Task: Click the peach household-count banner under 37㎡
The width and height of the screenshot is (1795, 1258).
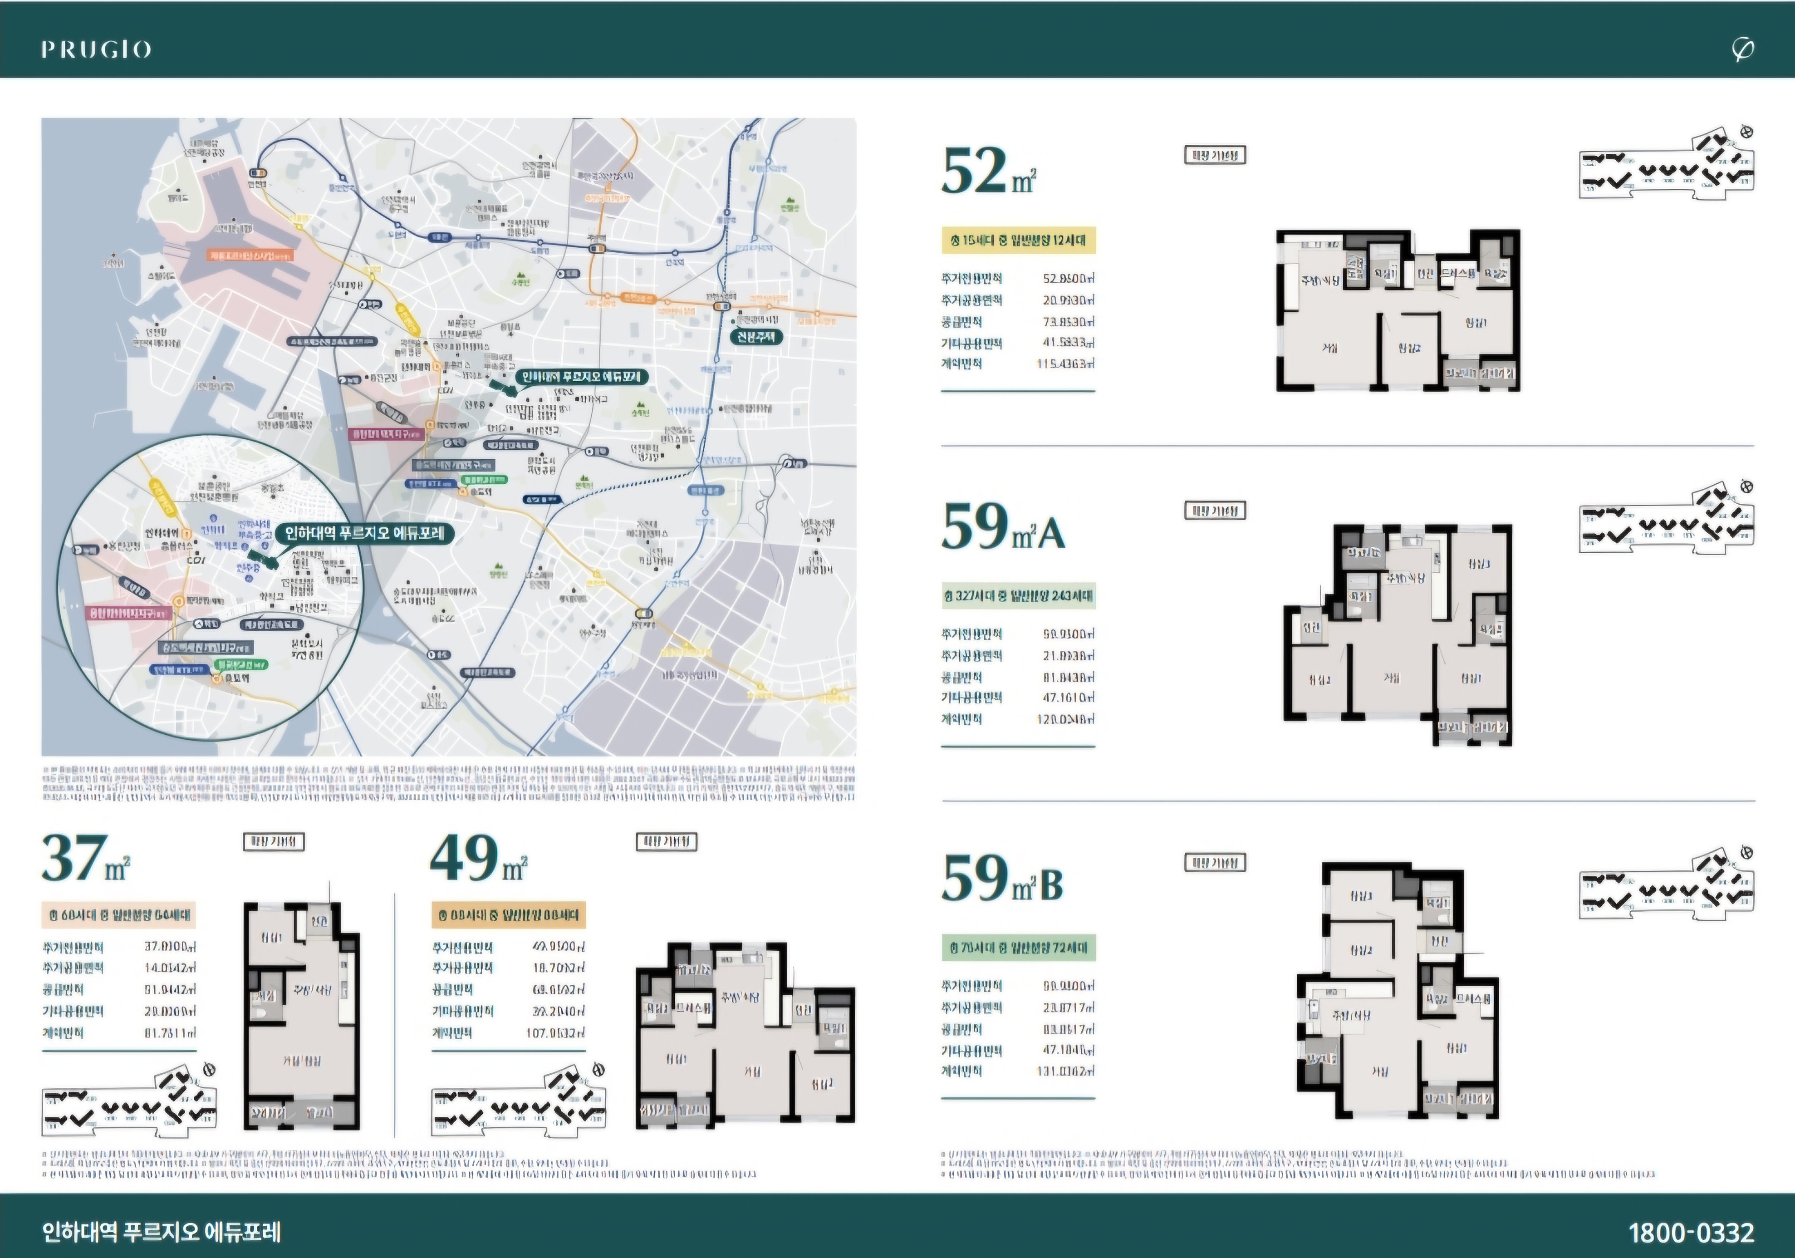Action: point(118,915)
